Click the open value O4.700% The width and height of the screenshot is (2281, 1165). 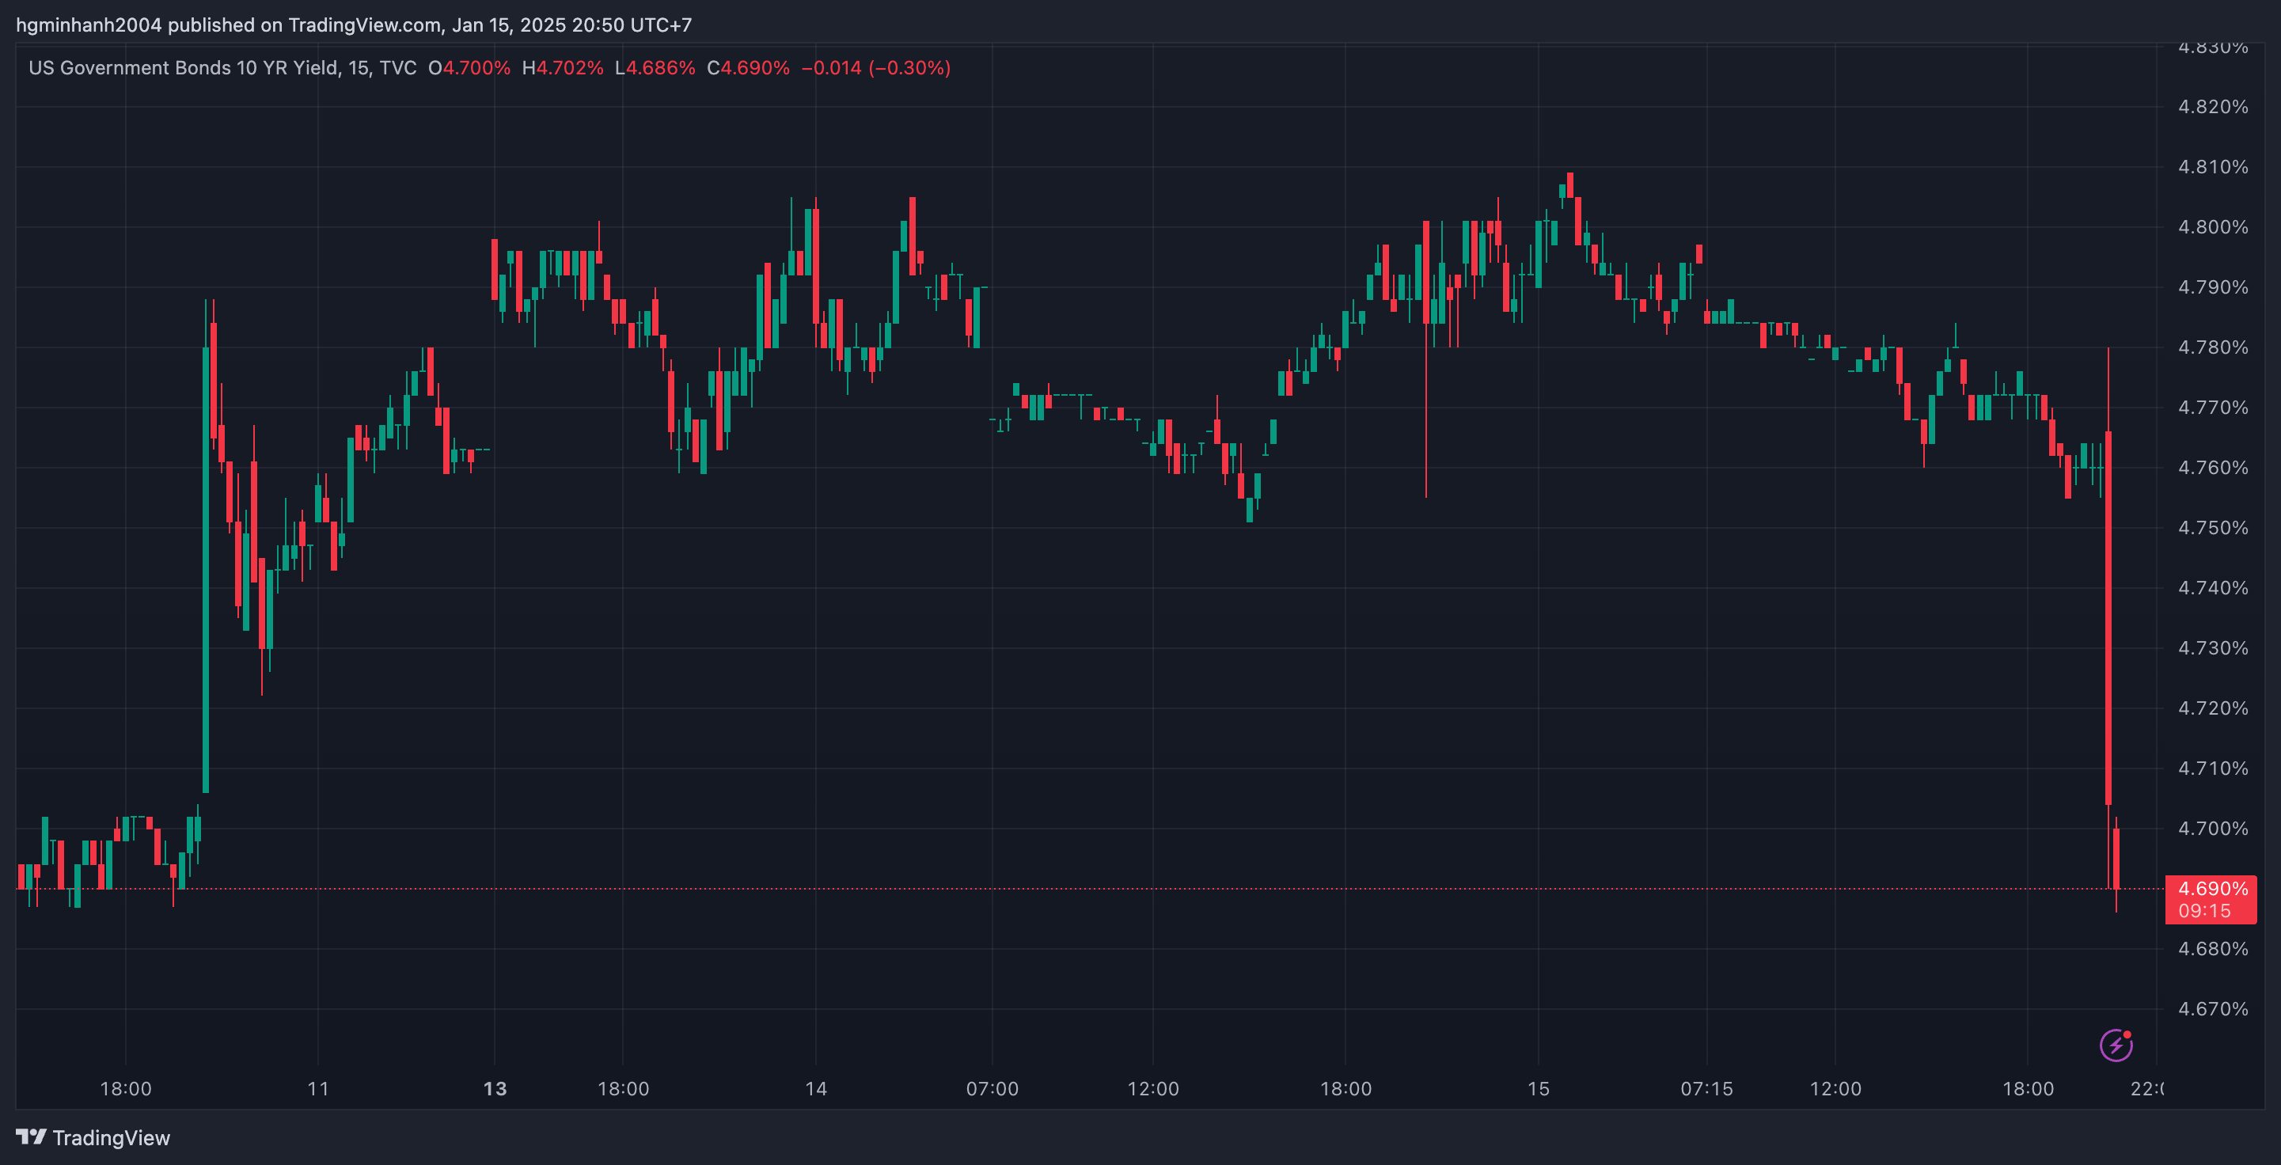[469, 68]
